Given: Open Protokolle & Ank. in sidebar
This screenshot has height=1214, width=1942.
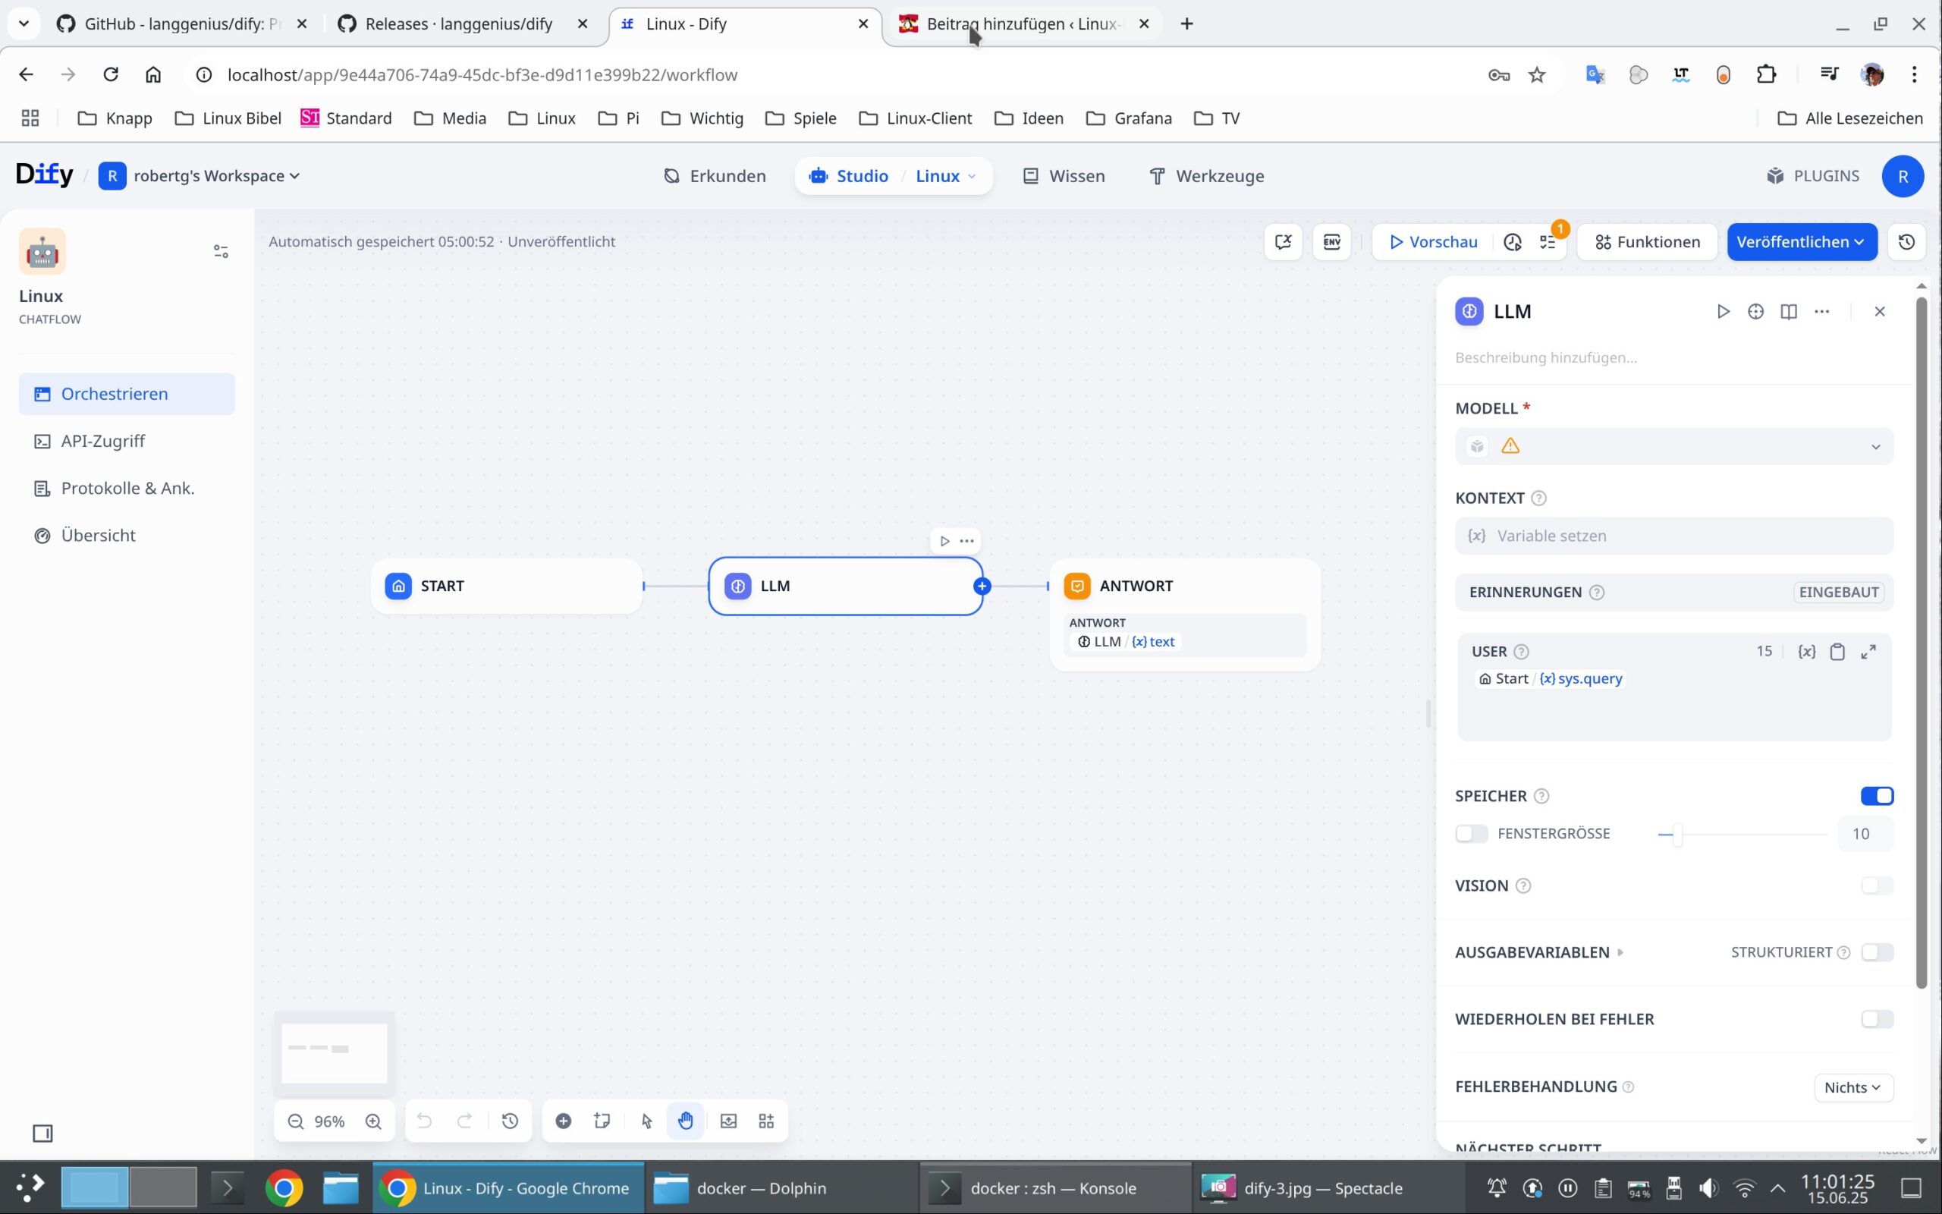Looking at the screenshot, I should tap(127, 488).
